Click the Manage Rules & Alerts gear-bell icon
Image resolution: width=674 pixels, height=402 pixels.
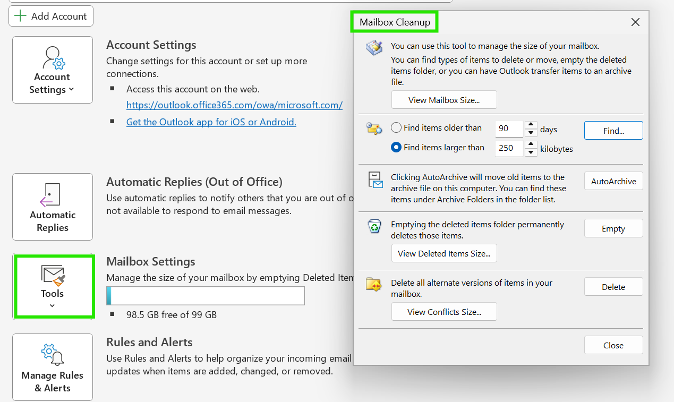52,355
